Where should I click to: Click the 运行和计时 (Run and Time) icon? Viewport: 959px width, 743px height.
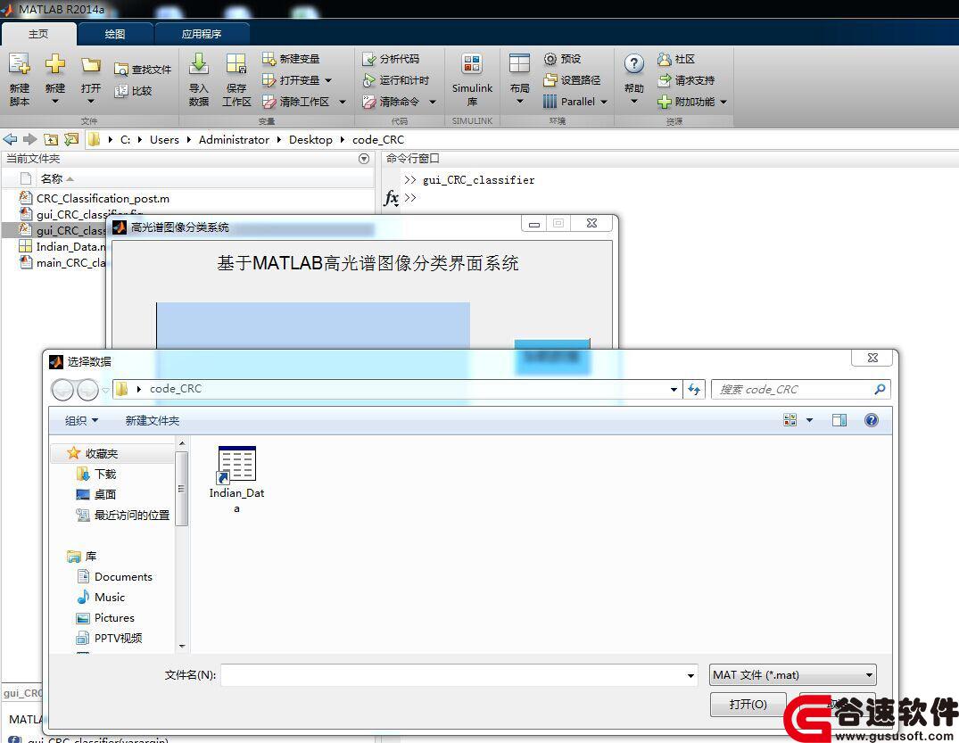(368, 80)
